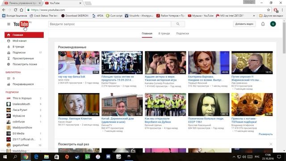Click the browser address bar URL
This screenshot has width=286, height=161.
point(48,10)
